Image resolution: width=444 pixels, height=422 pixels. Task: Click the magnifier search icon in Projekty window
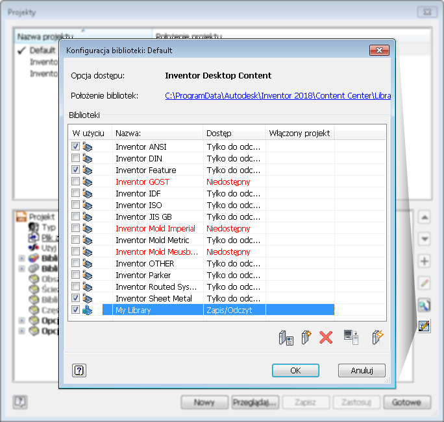(424, 305)
